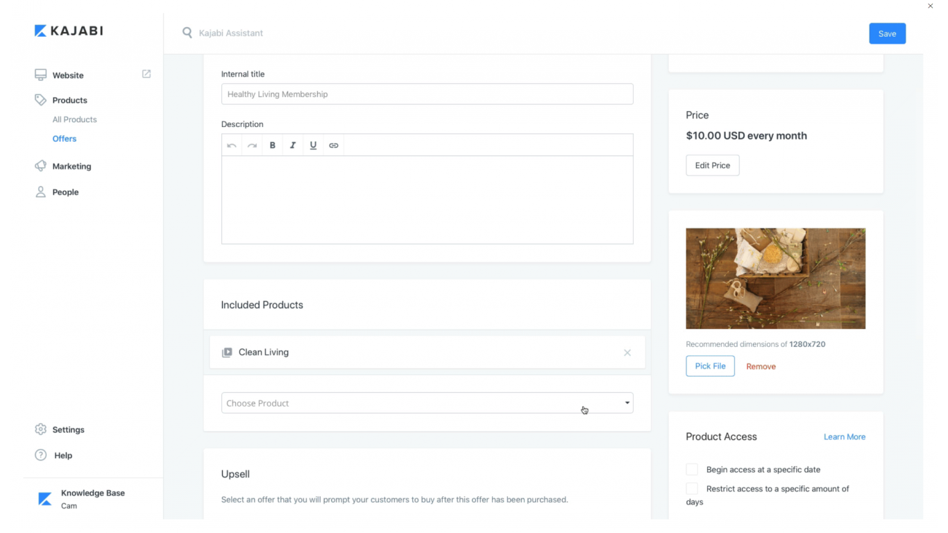Click the Clean Living product icon
The image size is (948, 533).
pyautogui.click(x=227, y=353)
